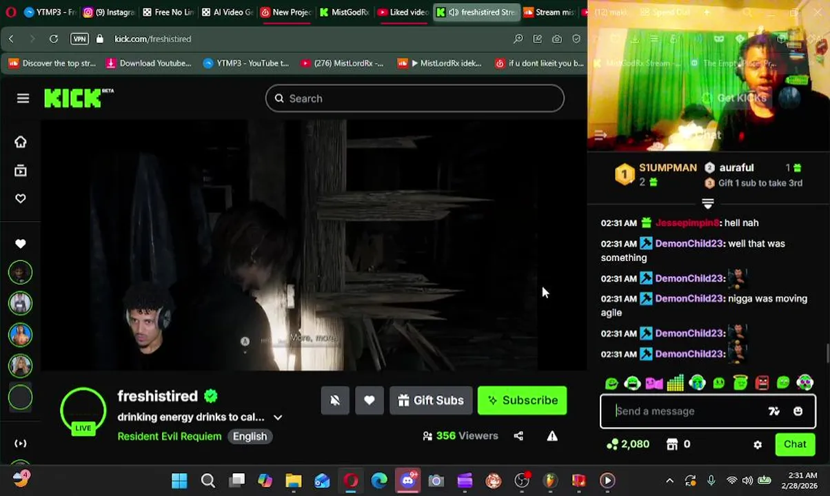Image resolution: width=830 pixels, height=496 pixels.
Task: Open chat settings gear icon
Action: tap(758, 445)
